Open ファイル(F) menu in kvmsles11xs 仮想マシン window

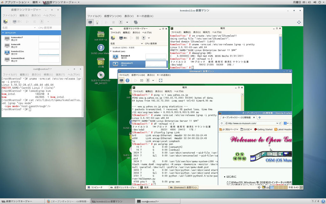click(x=94, y=16)
